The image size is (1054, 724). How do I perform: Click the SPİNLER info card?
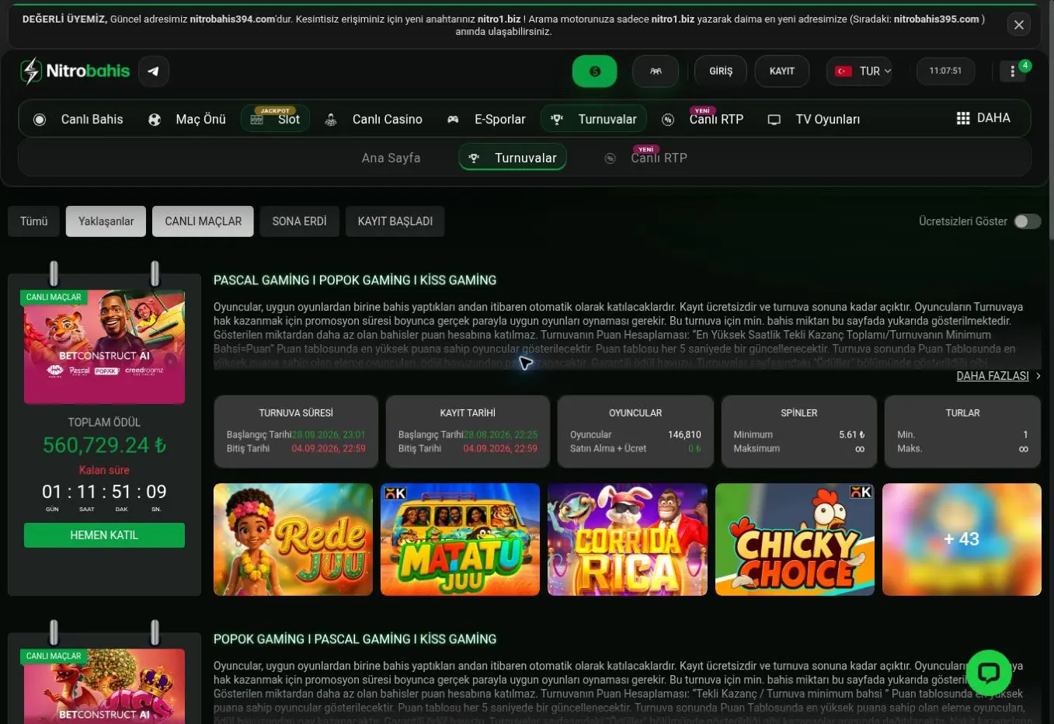click(x=799, y=432)
